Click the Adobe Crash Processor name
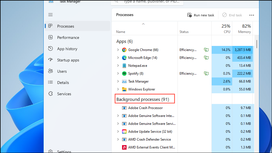272x153 pixels. pyautogui.click(x=145, y=108)
